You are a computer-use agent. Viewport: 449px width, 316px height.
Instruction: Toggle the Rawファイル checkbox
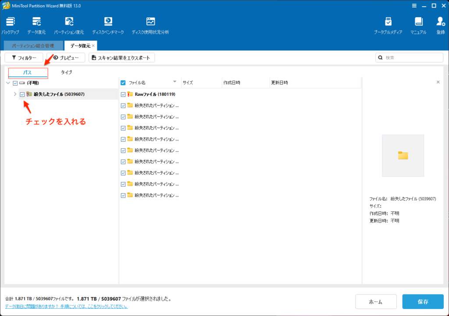(x=123, y=94)
